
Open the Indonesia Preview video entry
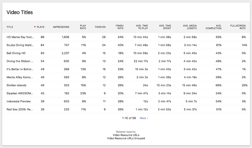(x=19, y=101)
